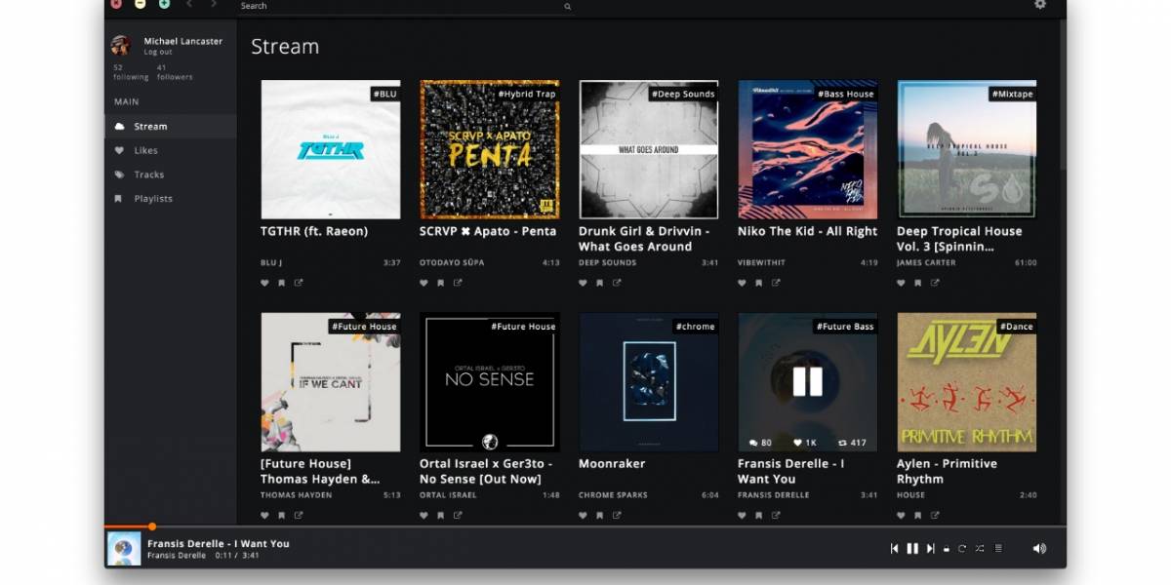This screenshot has width=1171, height=585.
Task: Click the #Mixtape tag
Action: 1012,94
